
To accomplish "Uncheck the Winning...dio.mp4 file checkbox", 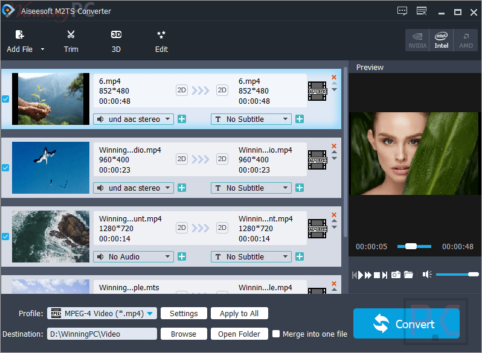I will click(x=5, y=168).
